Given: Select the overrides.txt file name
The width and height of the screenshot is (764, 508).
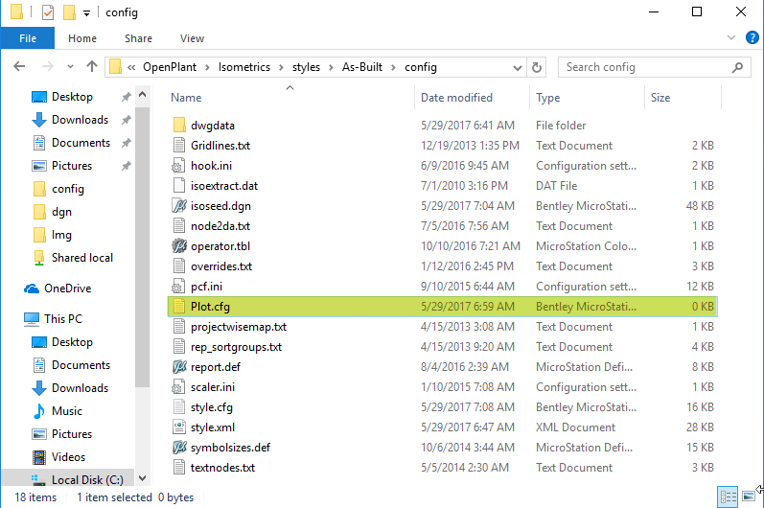Looking at the screenshot, I should coord(221,266).
